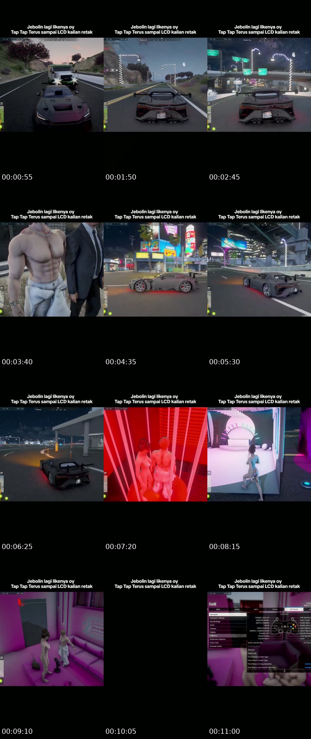The image size is (311, 739).
Task: Open the INFO tab
Action: [x=256, y=610]
